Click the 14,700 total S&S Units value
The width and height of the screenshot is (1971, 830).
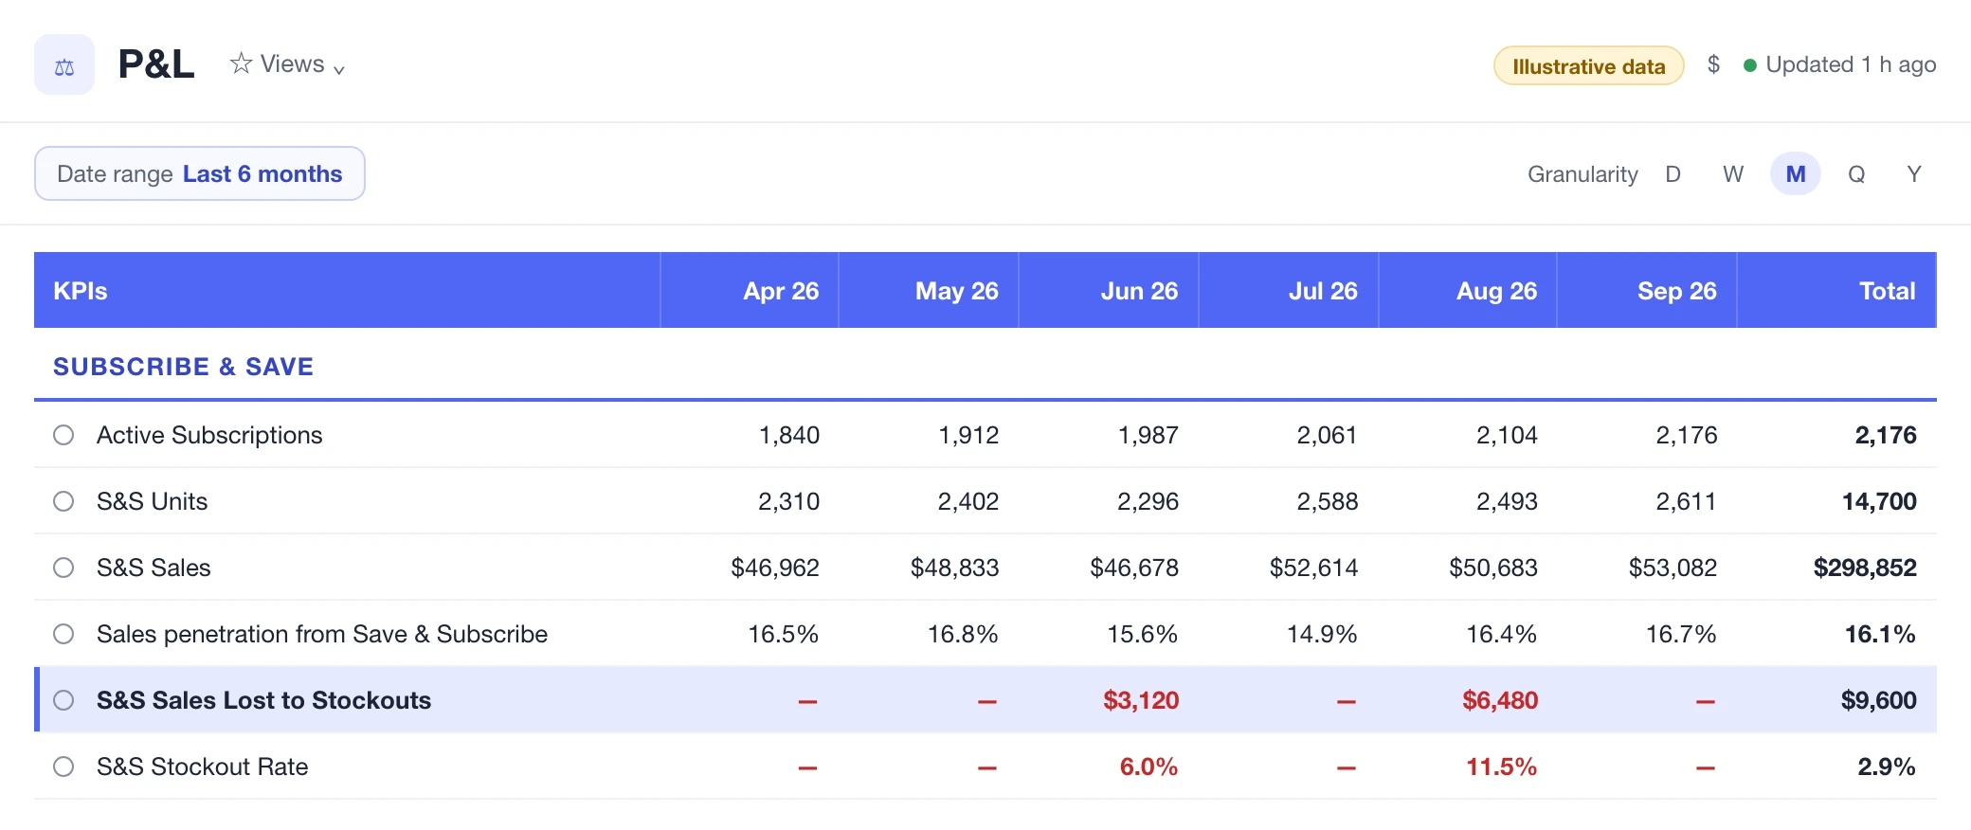(1879, 501)
